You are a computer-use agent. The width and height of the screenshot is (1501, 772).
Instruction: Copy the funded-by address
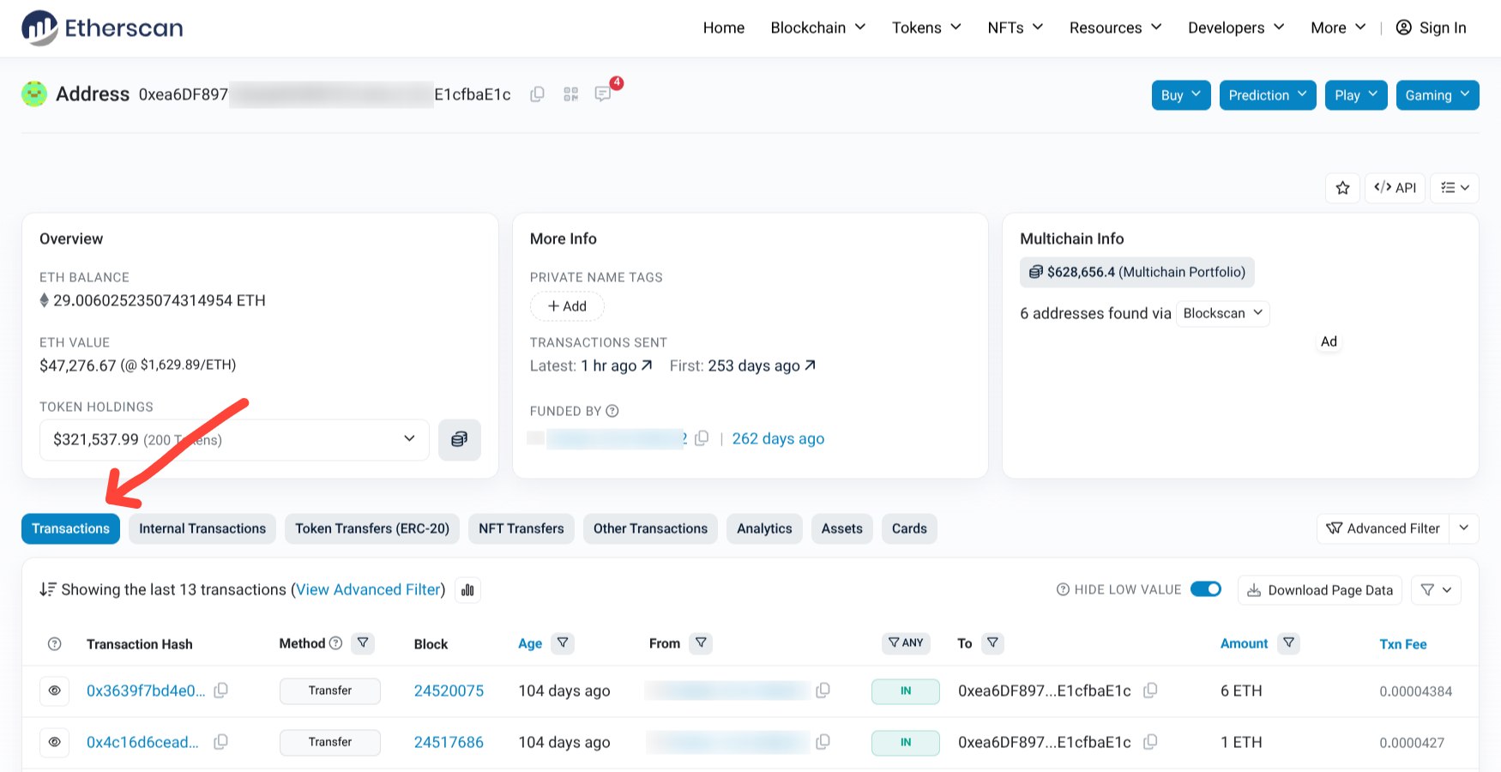click(x=702, y=438)
